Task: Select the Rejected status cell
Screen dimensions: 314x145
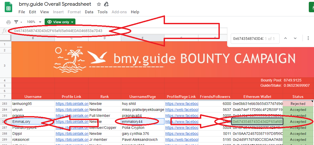Action: pyautogui.click(x=298, y=104)
